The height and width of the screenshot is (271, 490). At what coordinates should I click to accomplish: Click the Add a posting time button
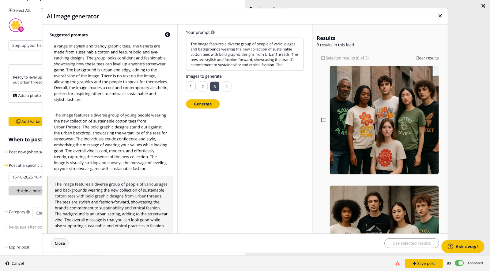click(x=25, y=191)
